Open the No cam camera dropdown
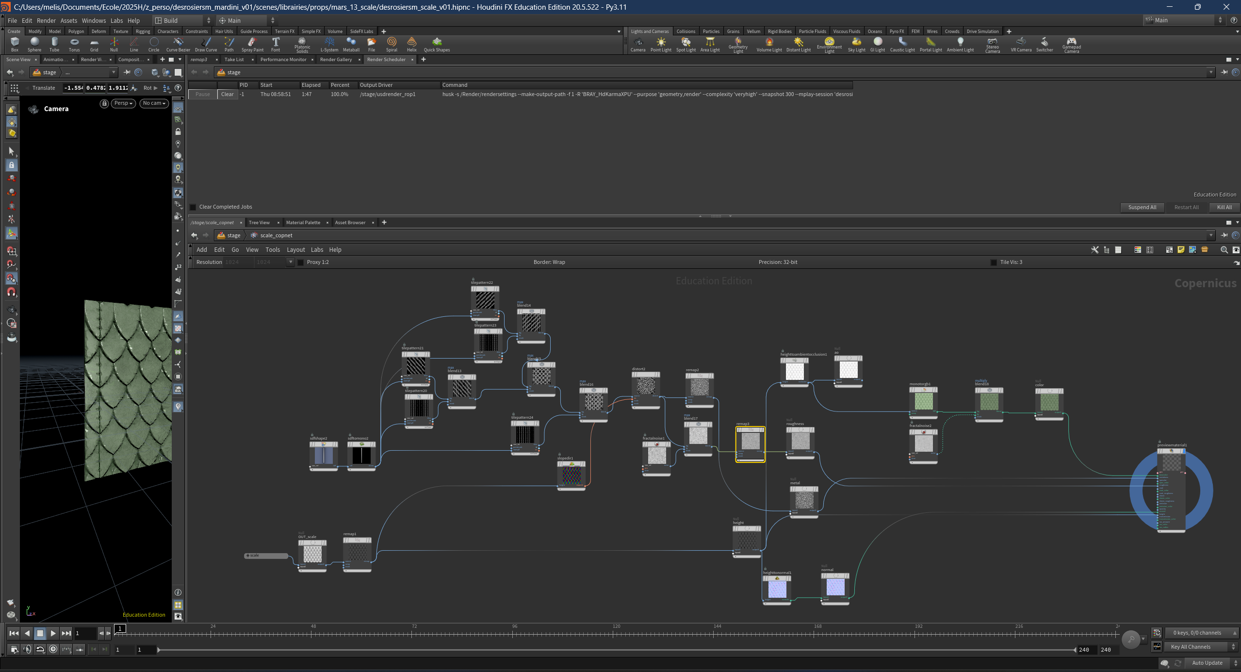 (154, 103)
